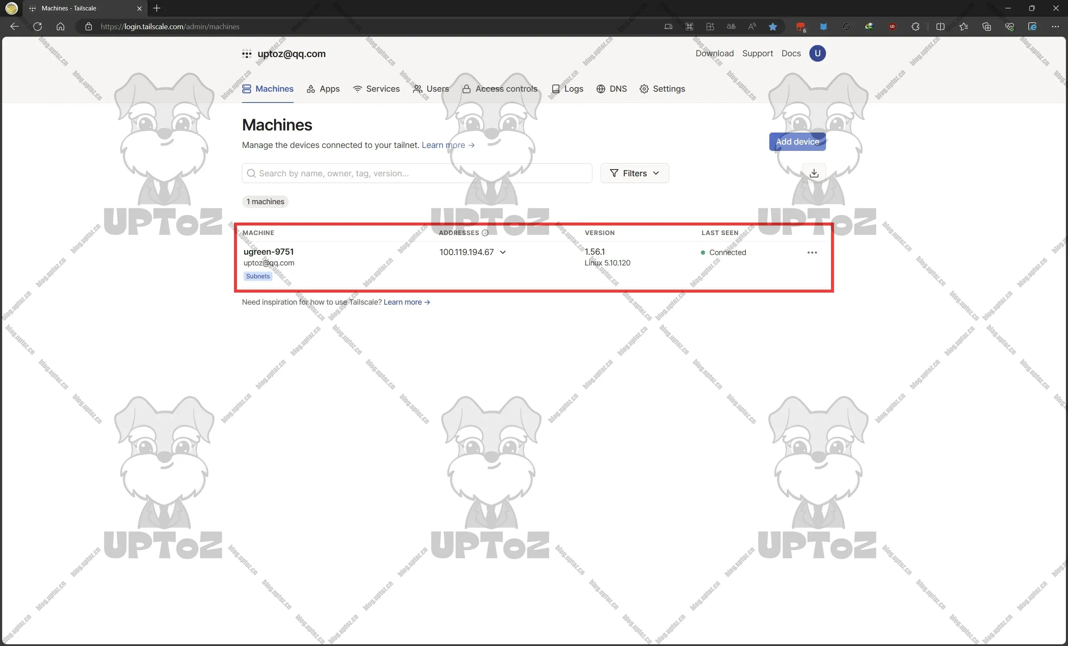Click the Linux 5.10.120 text
The image size is (1068, 646).
click(607, 263)
